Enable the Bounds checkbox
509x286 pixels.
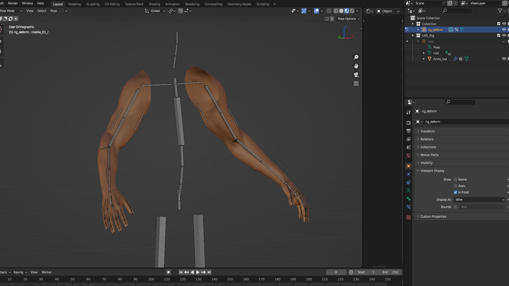tap(455, 207)
